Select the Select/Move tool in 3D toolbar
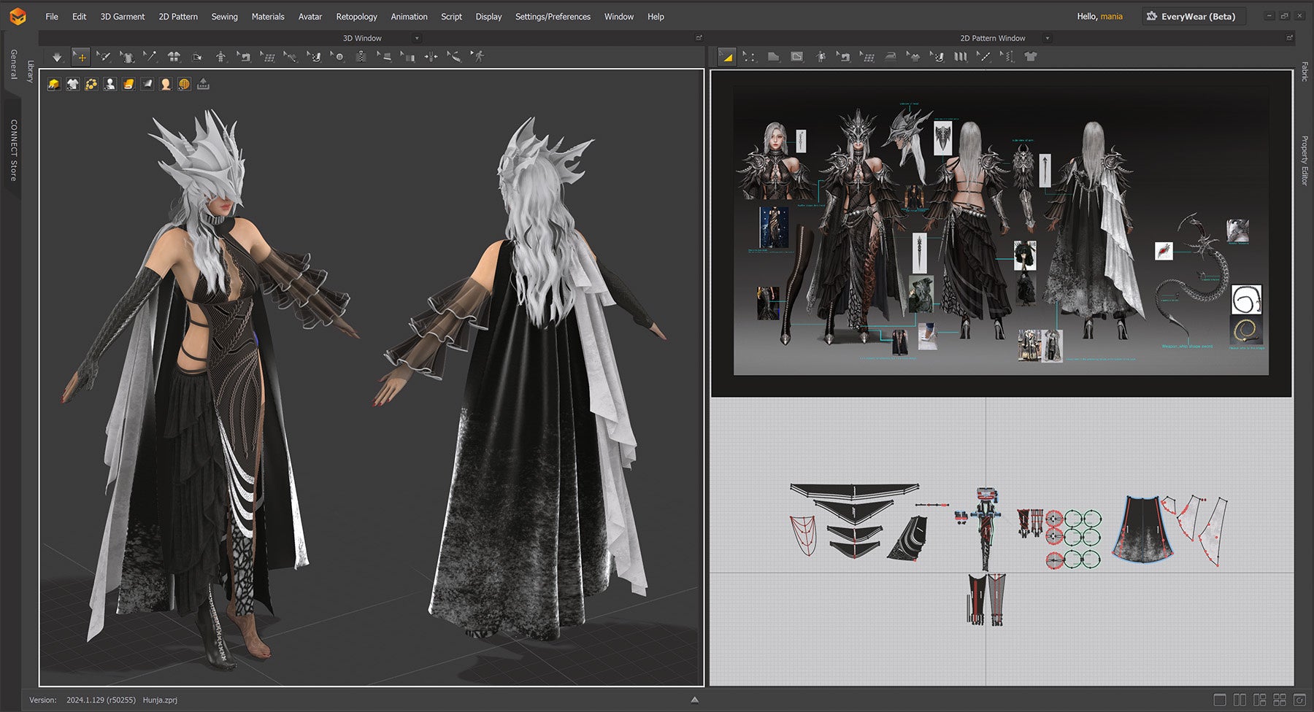This screenshot has width=1314, height=712. [x=80, y=57]
